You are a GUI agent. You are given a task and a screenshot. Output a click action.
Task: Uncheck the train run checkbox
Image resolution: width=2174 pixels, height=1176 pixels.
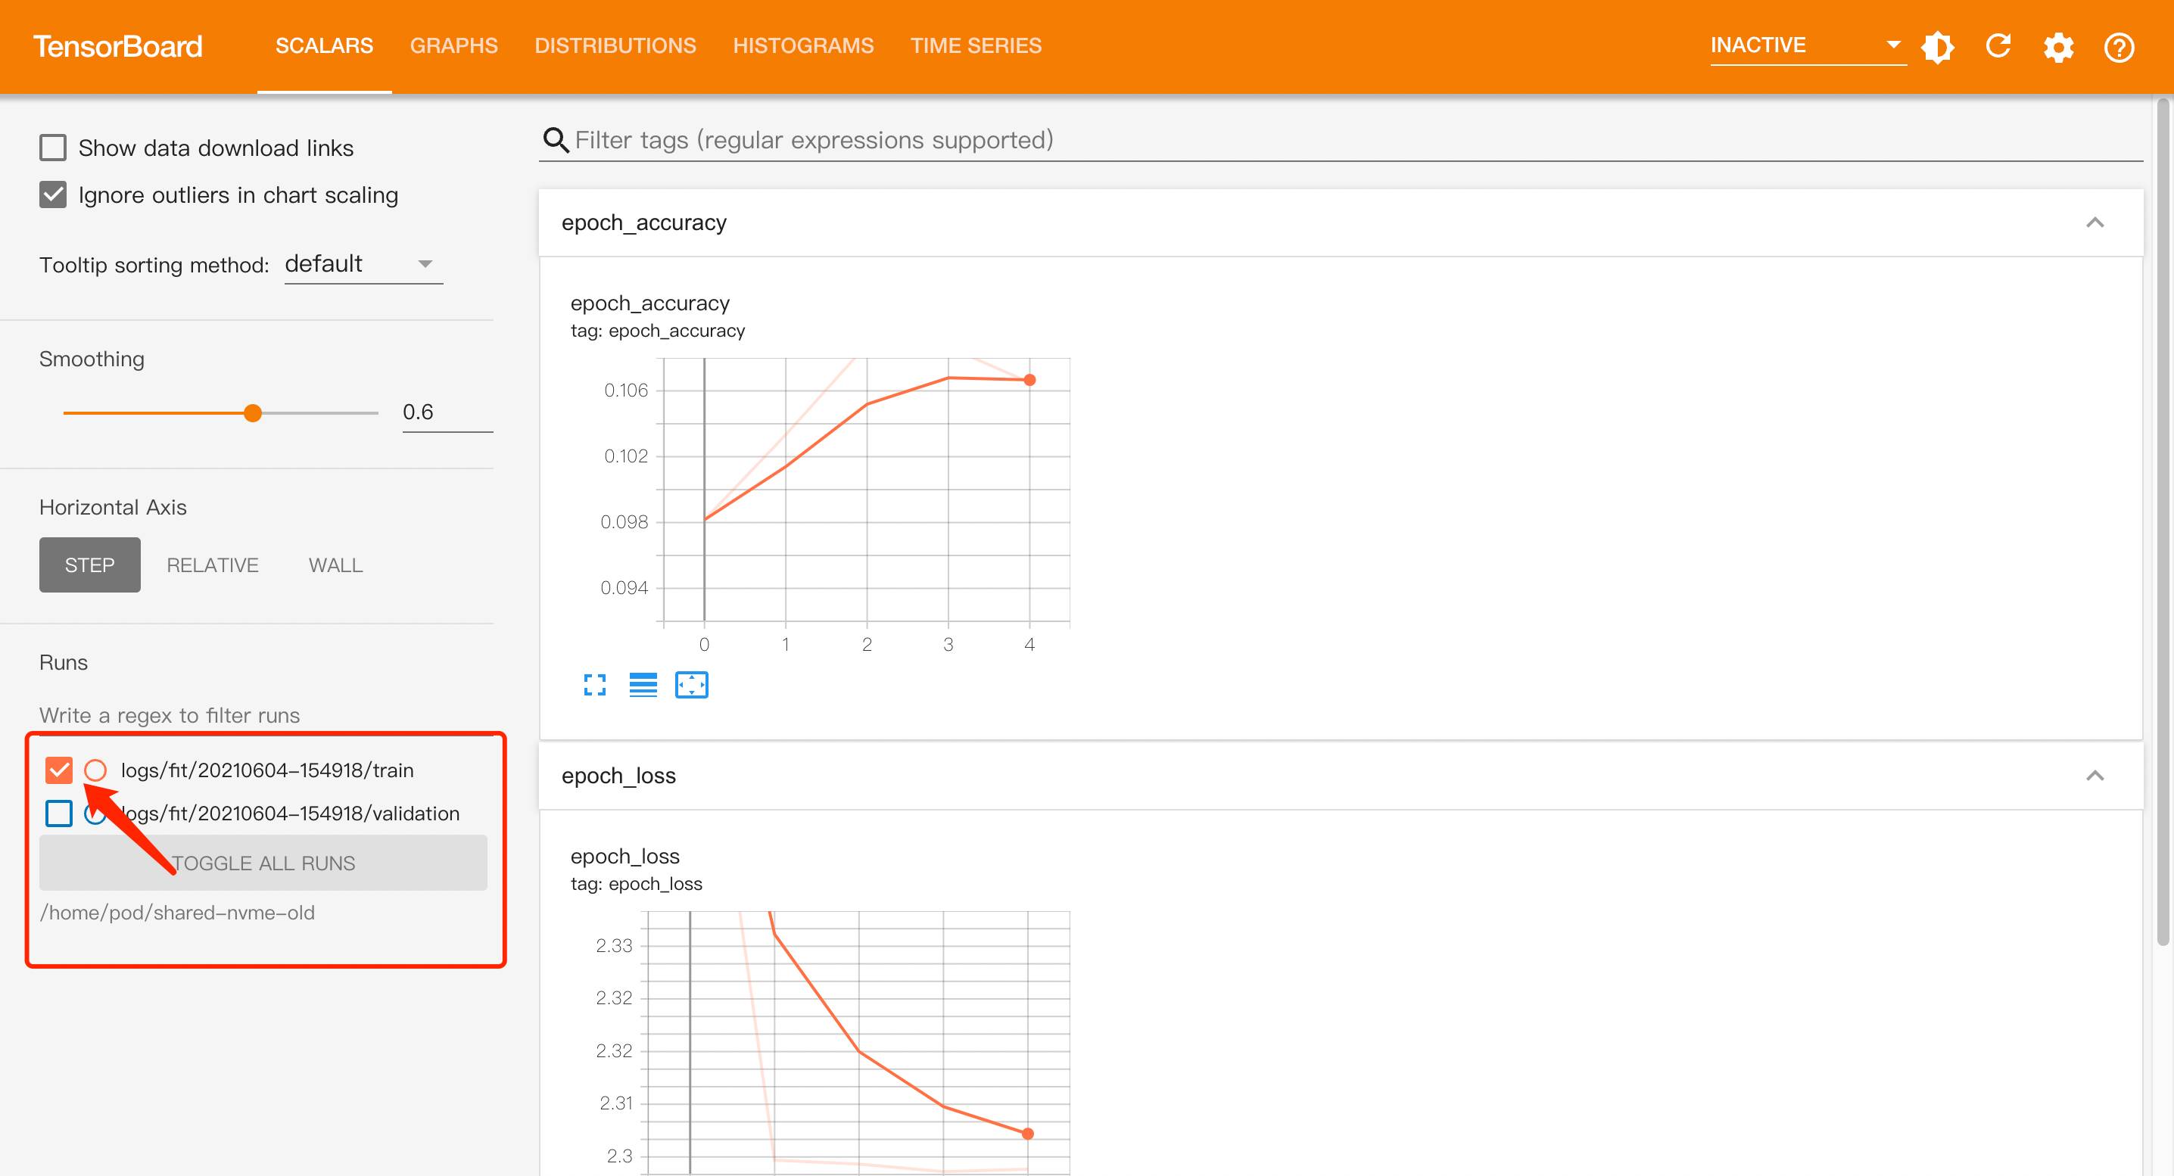[59, 770]
